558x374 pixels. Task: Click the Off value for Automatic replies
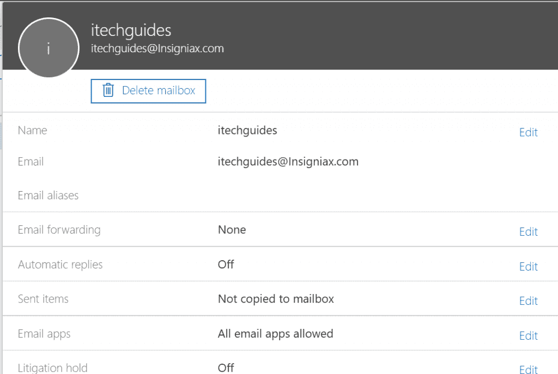click(x=226, y=264)
